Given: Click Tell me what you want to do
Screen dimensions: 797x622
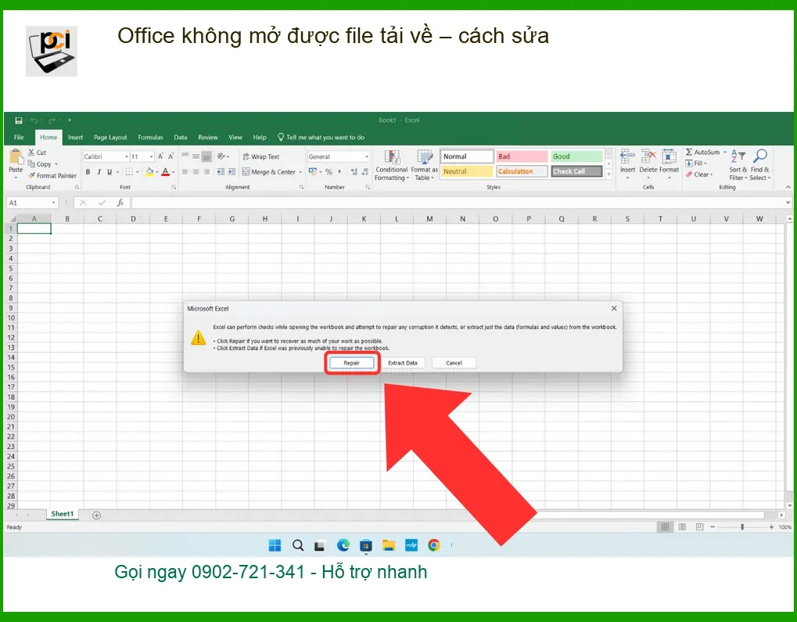Looking at the screenshot, I should pos(321,138).
